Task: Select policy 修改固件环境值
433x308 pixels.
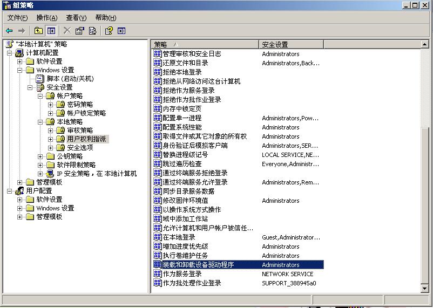Action: 186,200
